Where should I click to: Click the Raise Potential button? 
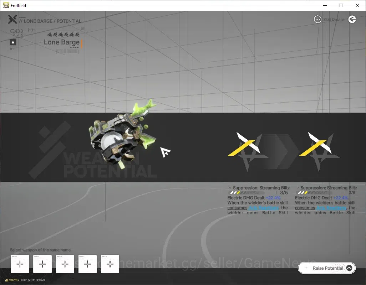tap(327, 268)
